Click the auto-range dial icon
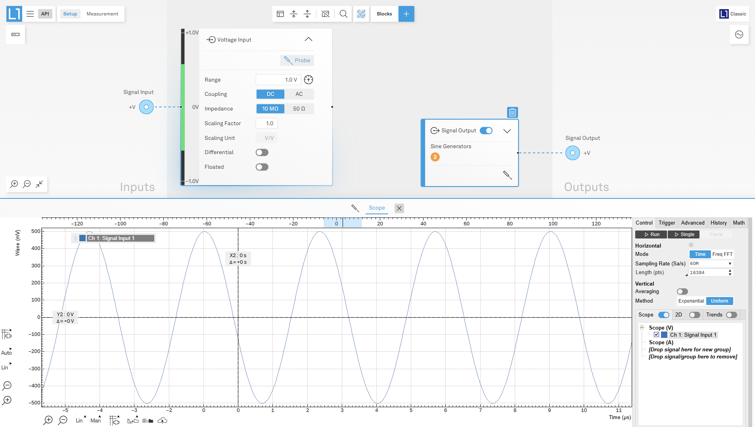Viewport: 755px width, 427px height. point(309,80)
